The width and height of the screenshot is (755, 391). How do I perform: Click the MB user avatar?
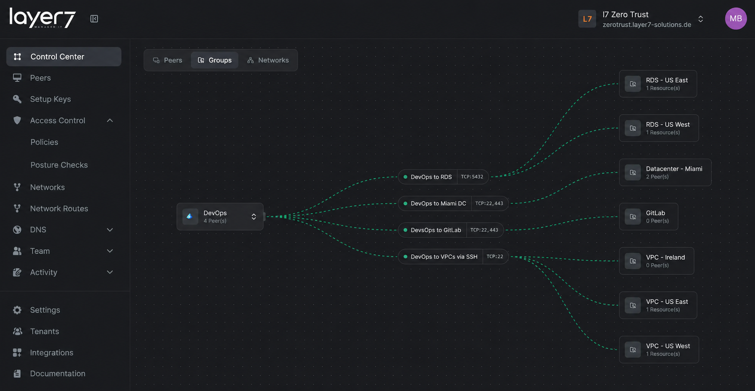[x=735, y=19]
